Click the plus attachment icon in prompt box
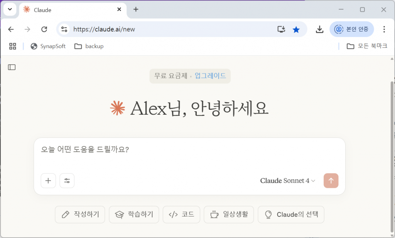The image size is (395, 238). (x=48, y=181)
